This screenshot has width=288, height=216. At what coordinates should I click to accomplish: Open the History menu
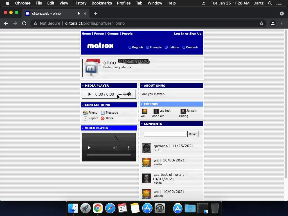point(80,3)
